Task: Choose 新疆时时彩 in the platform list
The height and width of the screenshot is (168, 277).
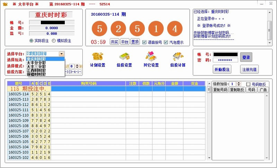Action: coord(45,74)
